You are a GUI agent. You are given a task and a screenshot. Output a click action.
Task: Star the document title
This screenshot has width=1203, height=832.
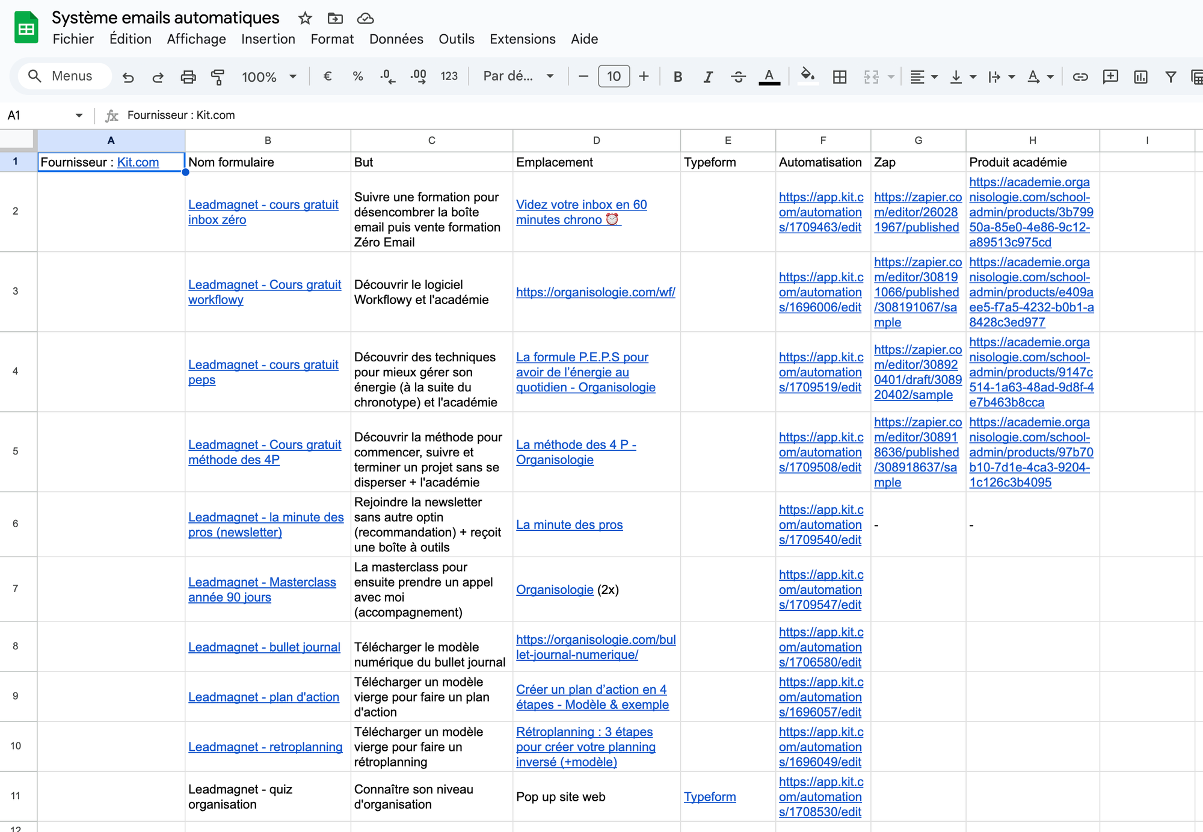pyautogui.click(x=305, y=18)
